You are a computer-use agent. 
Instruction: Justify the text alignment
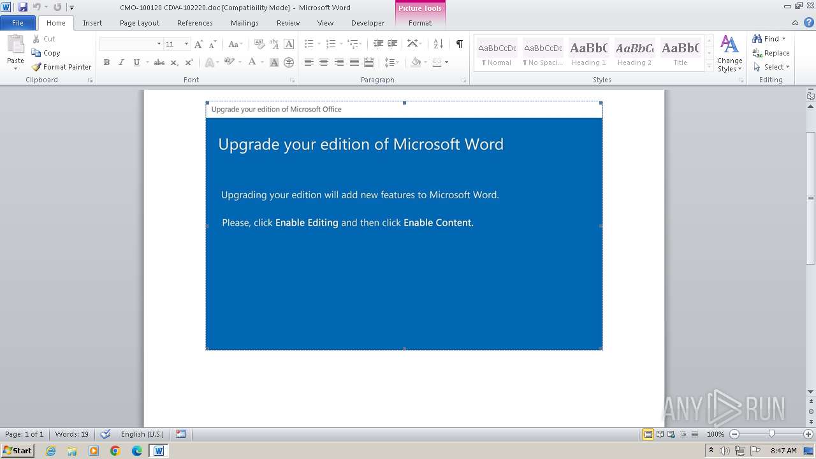pos(354,62)
